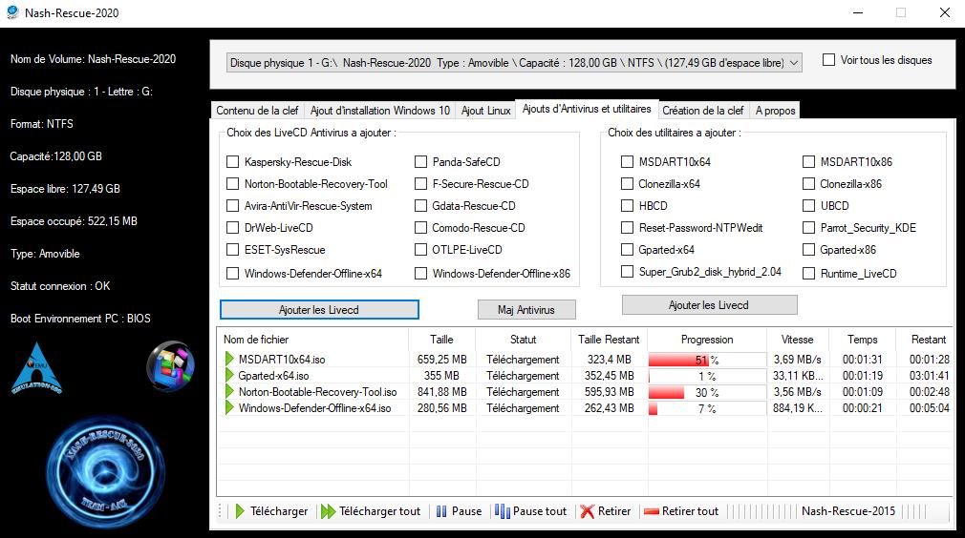Sort by Nom de fichier column header
This screenshot has height=538, width=965.
[x=312, y=339]
